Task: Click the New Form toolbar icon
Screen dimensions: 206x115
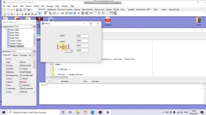Action: pos(8,10)
